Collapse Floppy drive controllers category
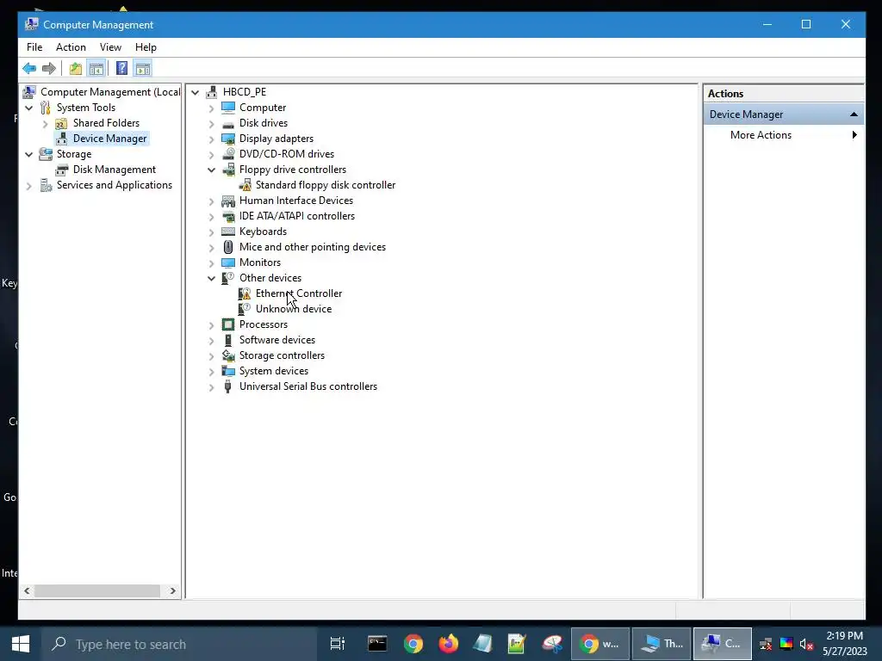 [x=212, y=170]
